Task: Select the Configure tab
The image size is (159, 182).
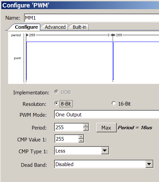Action: 26,27
